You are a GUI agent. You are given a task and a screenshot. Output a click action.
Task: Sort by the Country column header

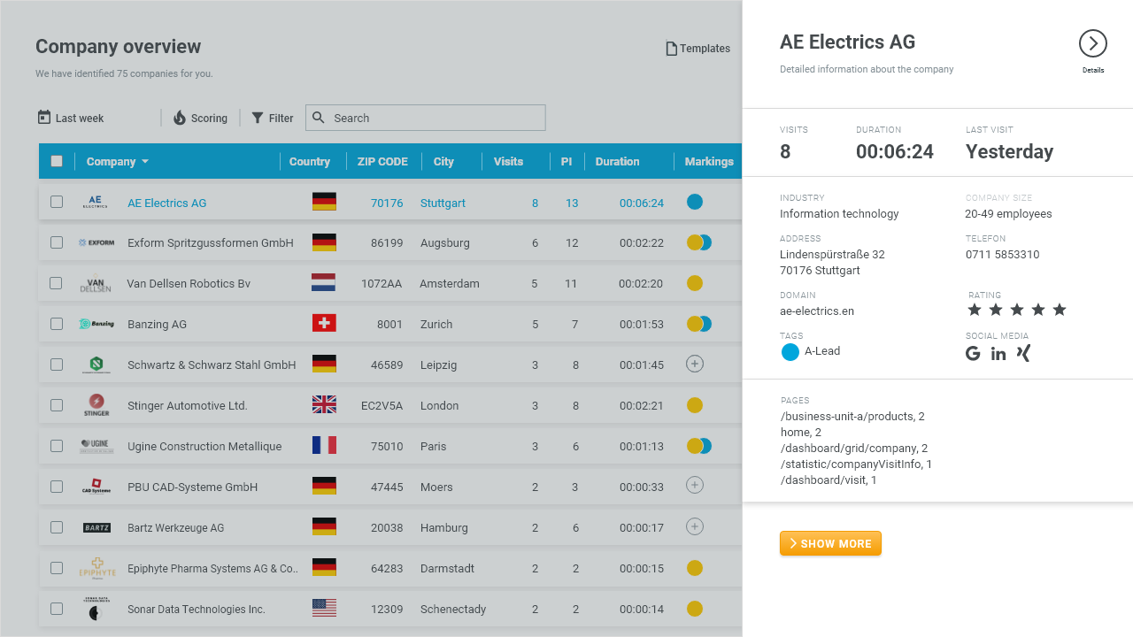(x=310, y=161)
